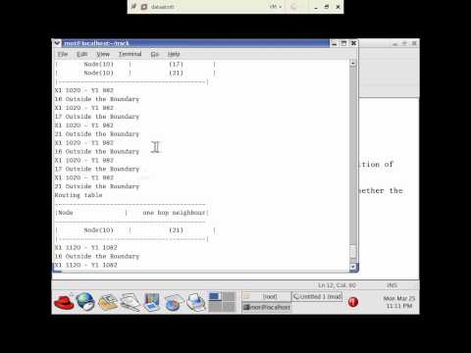Minimize the terminal window
The image size is (471, 353).
334,43
